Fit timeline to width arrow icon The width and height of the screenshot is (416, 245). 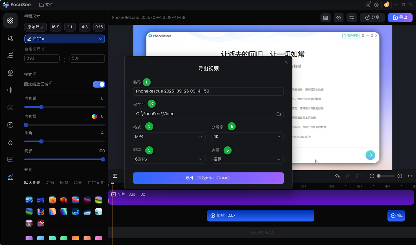[410, 176]
